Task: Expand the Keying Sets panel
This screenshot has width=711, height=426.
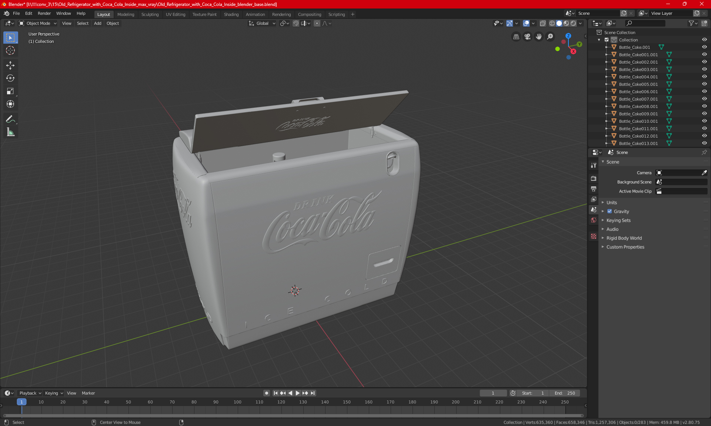Action: [x=618, y=220]
